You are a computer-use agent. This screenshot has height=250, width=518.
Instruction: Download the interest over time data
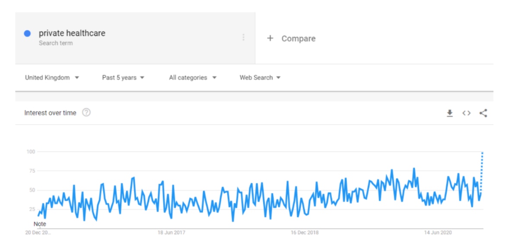click(x=450, y=113)
